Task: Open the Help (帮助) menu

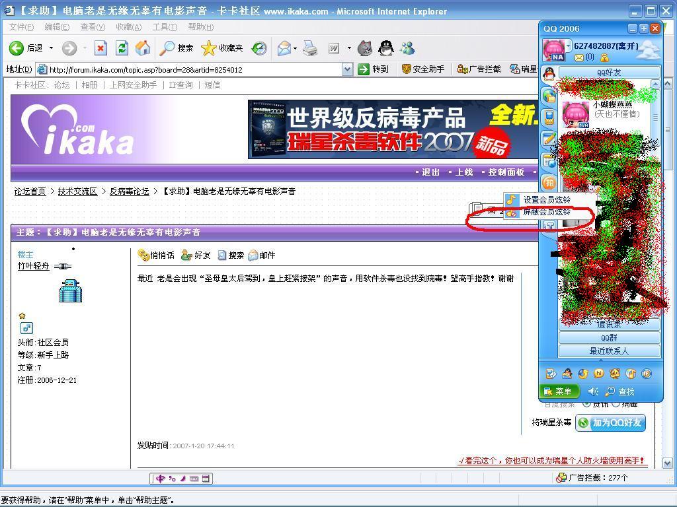Action: 200,26
